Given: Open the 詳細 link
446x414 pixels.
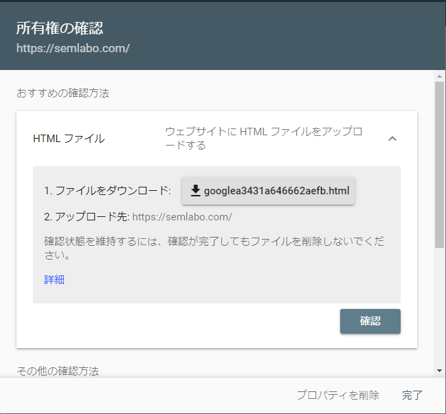Looking at the screenshot, I should point(54,279).
